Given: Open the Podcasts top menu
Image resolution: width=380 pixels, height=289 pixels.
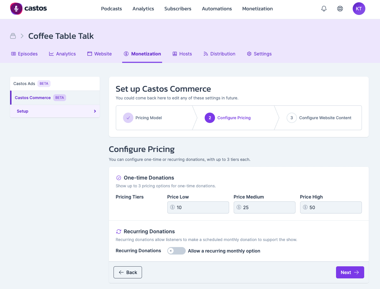Looking at the screenshot, I should pyautogui.click(x=112, y=9).
